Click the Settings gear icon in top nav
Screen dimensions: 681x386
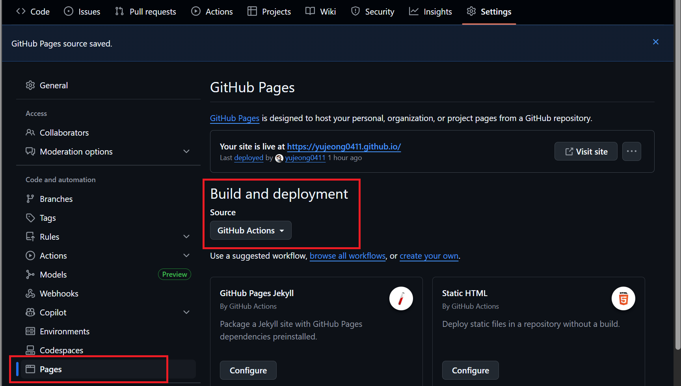click(x=471, y=11)
